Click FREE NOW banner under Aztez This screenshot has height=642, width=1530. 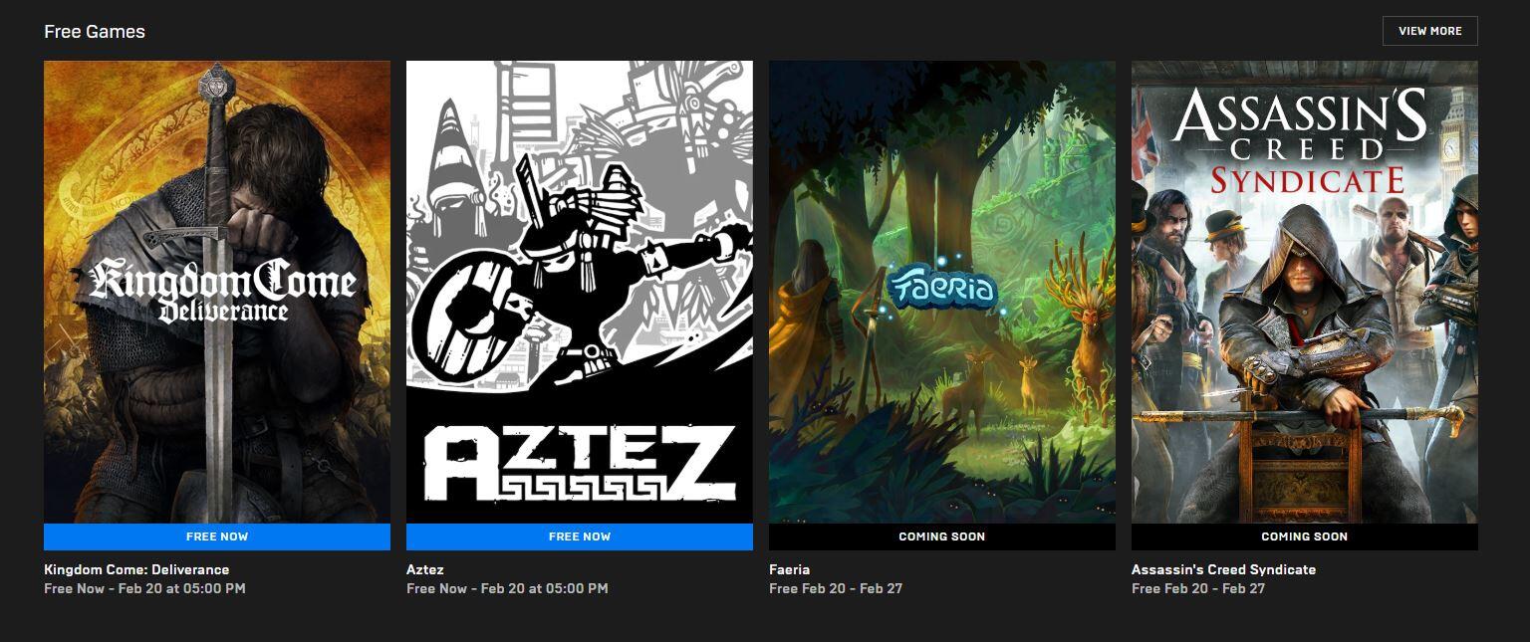point(580,536)
